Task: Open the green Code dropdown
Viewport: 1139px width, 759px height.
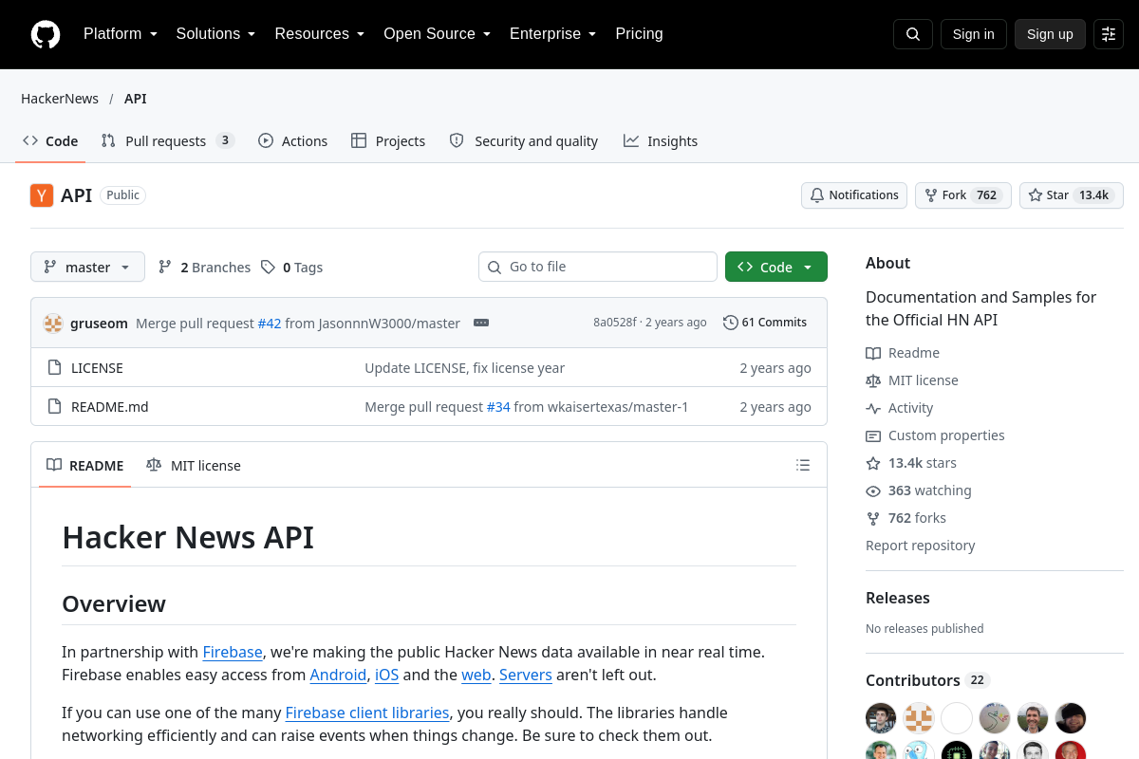Action: coord(776,268)
